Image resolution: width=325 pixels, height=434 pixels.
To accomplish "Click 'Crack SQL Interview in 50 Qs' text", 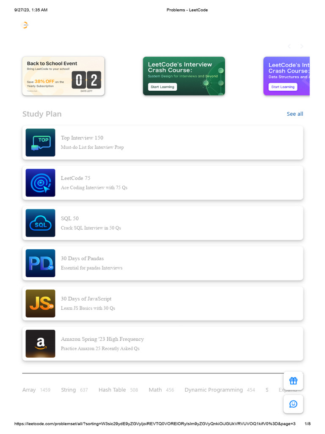I will coord(91,228).
